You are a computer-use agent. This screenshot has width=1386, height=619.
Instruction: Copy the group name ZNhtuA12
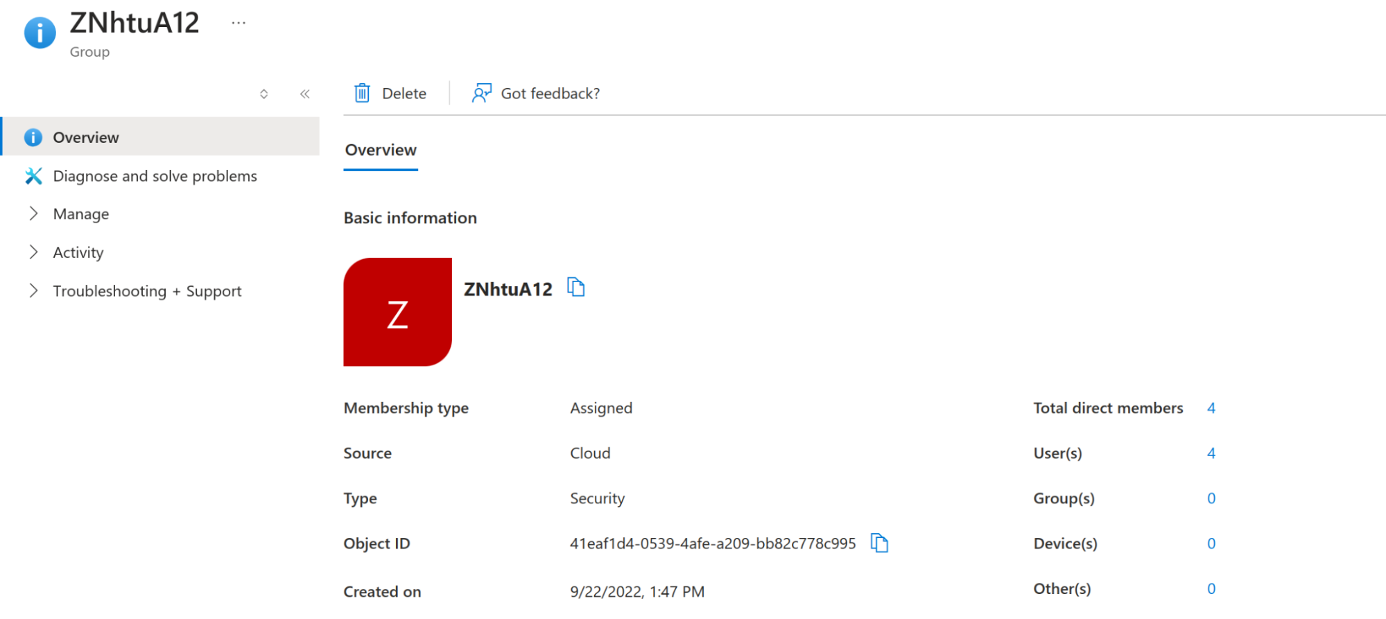point(576,287)
